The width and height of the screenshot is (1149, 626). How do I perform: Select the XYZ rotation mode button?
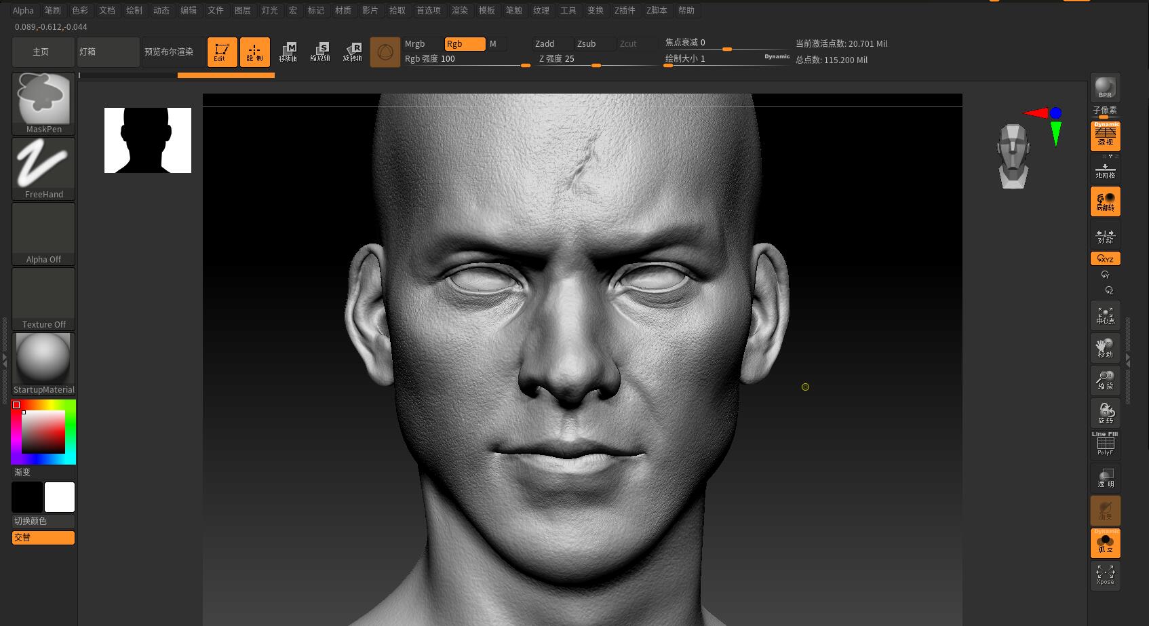click(x=1106, y=258)
